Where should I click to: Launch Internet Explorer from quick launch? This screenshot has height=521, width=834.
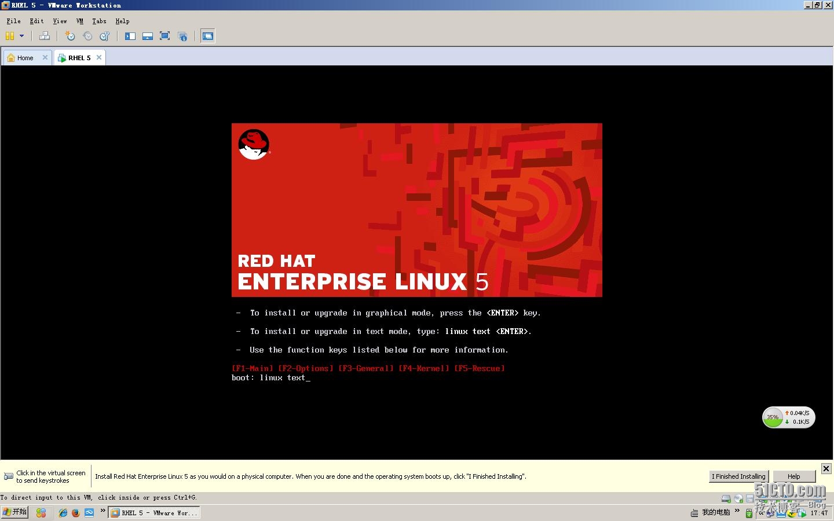coord(63,513)
